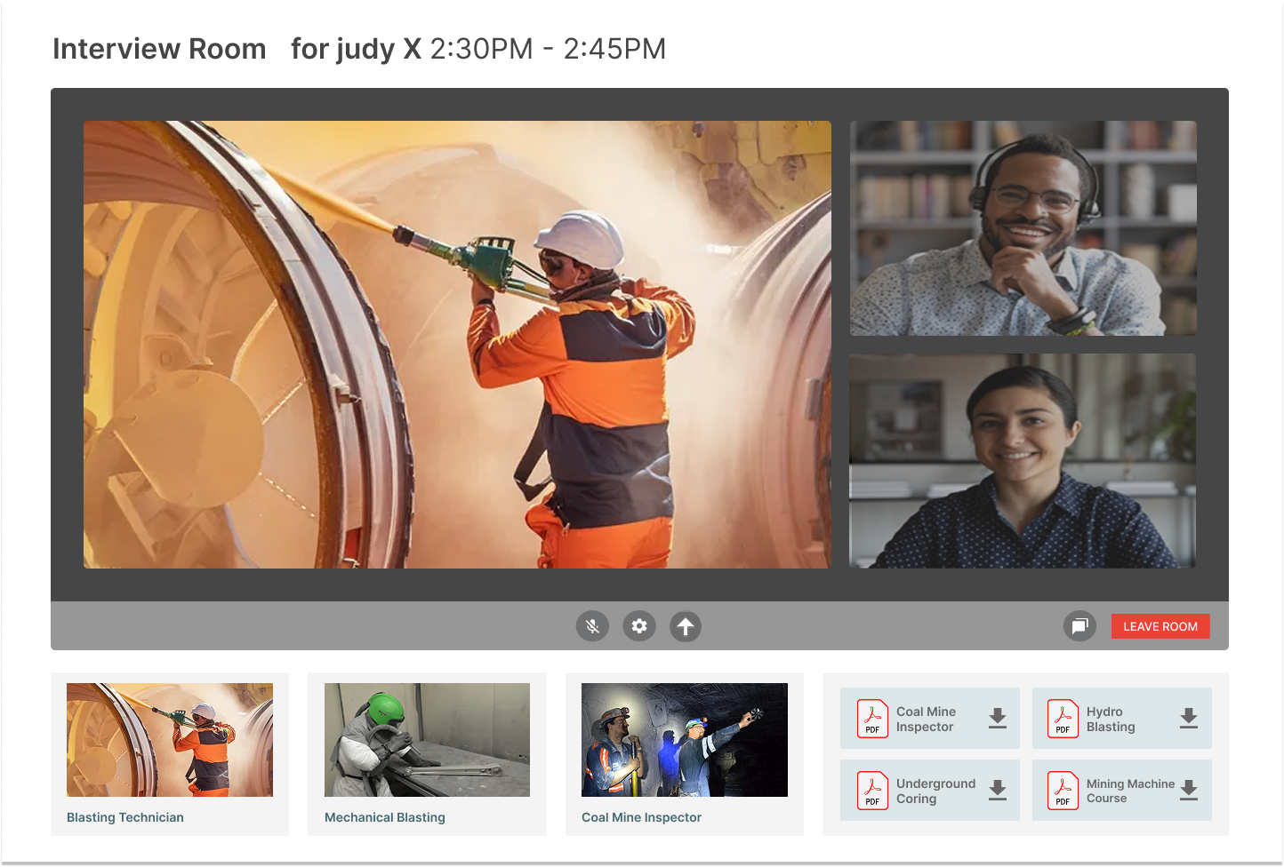This screenshot has height=867, width=1284.
Task: Toggle the microphone mute button
Action: click(x=592, y=626)
